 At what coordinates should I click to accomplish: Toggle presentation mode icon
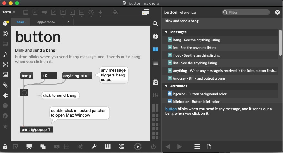tap(29, 147)
